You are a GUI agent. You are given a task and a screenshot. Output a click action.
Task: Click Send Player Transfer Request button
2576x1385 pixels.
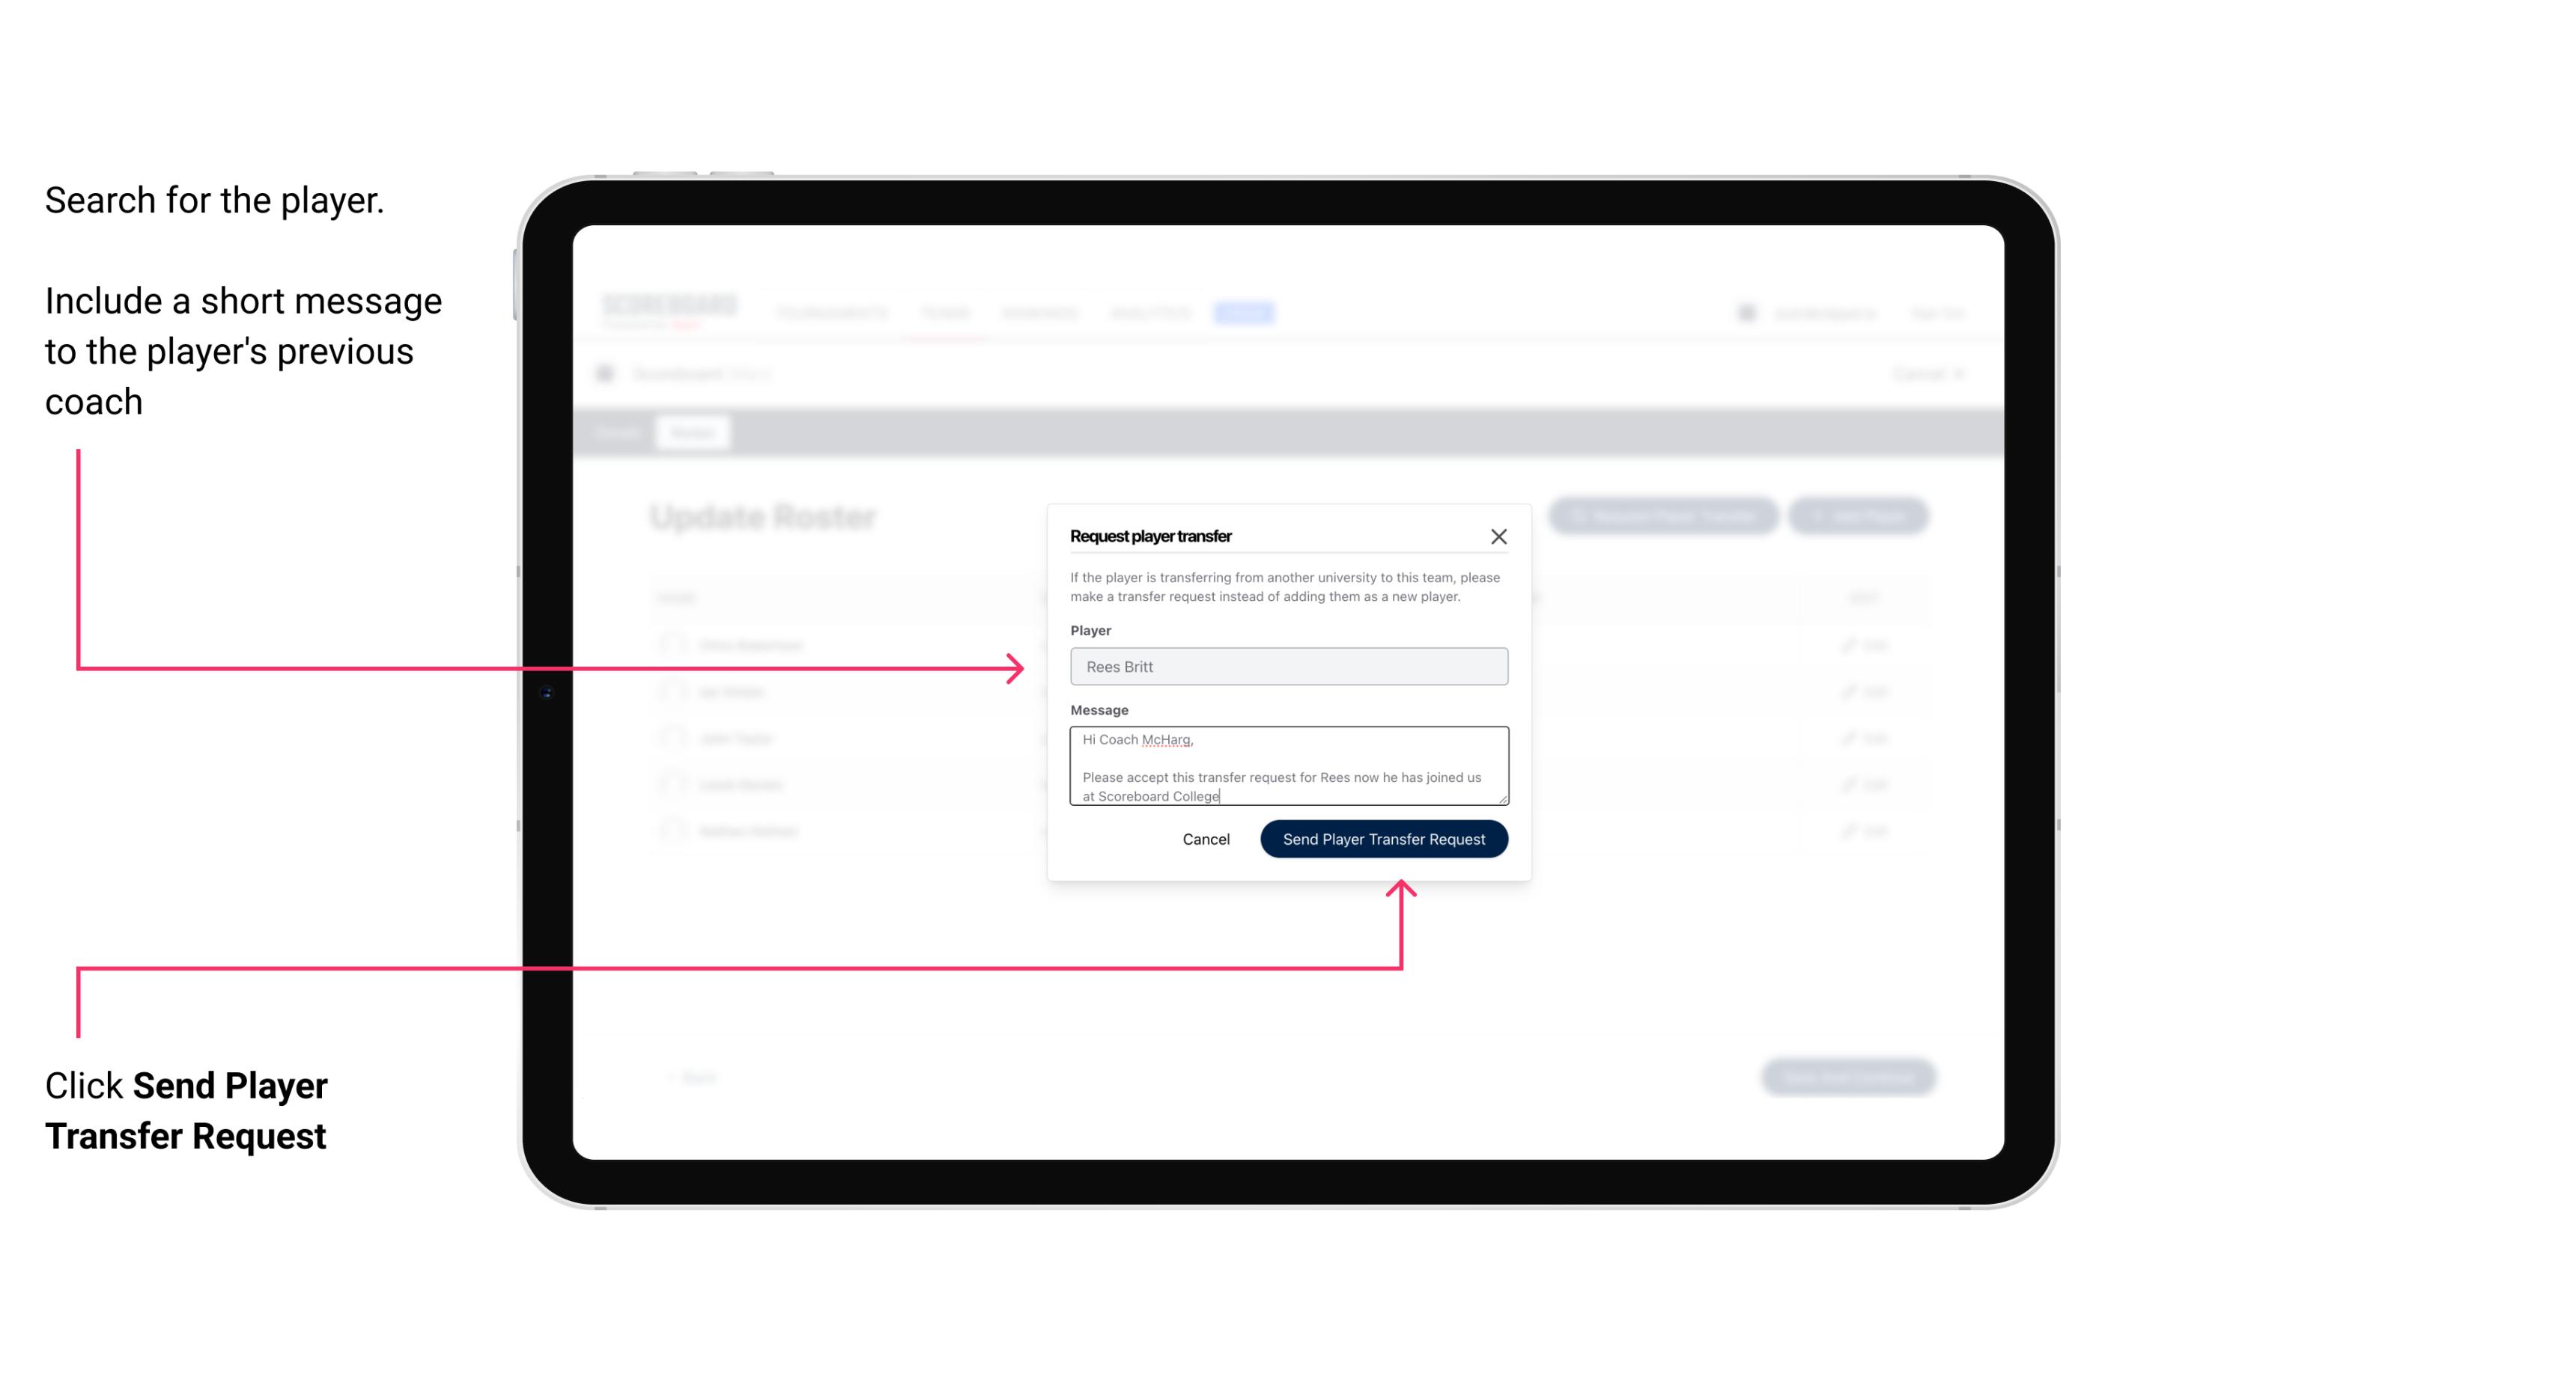tap(1385, 837)
